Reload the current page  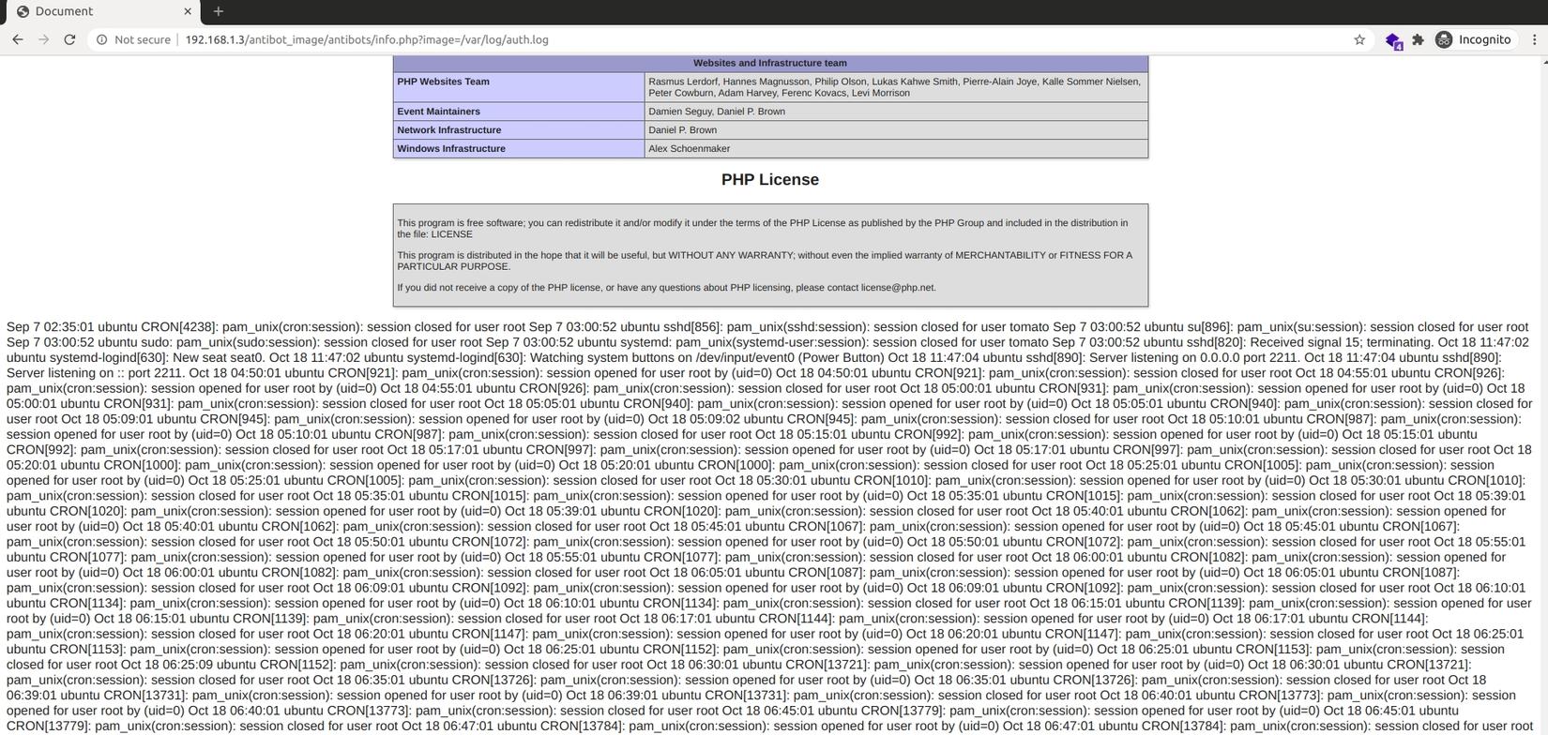69,39
